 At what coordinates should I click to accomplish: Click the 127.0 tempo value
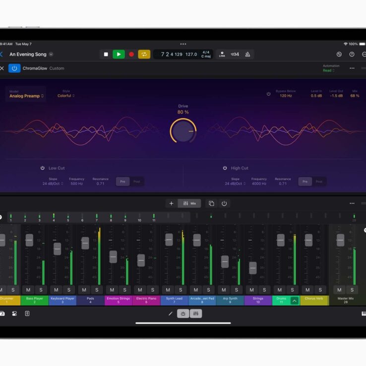(x=191, y=55)
